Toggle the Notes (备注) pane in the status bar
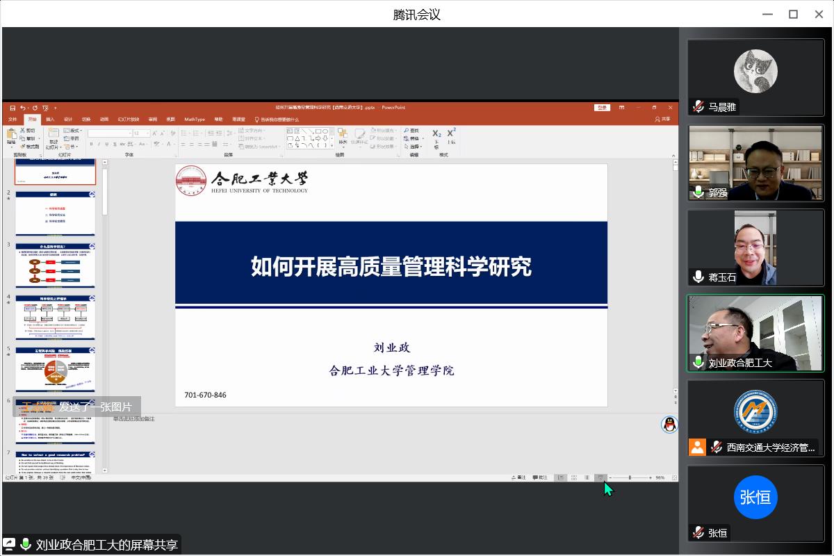This screenshot has width=834, height=556. (518, 477)
